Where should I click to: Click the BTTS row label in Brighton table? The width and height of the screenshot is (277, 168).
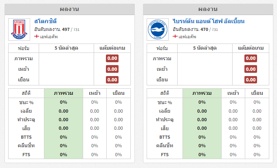click(165, 137)
